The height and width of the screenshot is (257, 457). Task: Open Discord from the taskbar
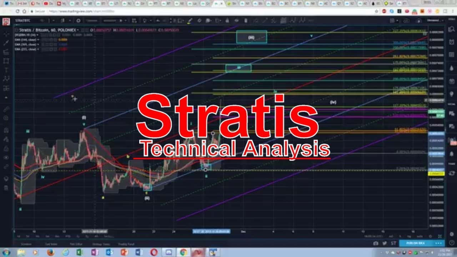(x=169, y=252)
